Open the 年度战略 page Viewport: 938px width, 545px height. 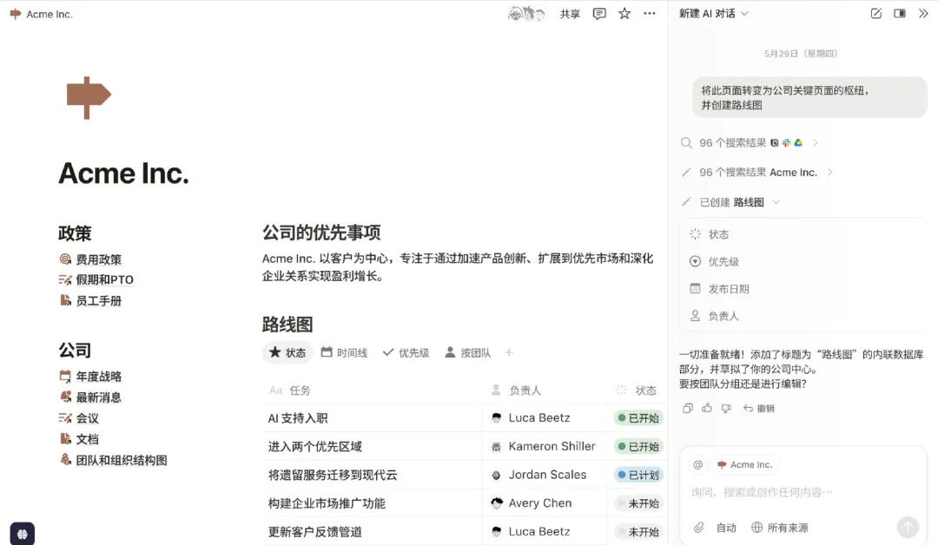90,377
